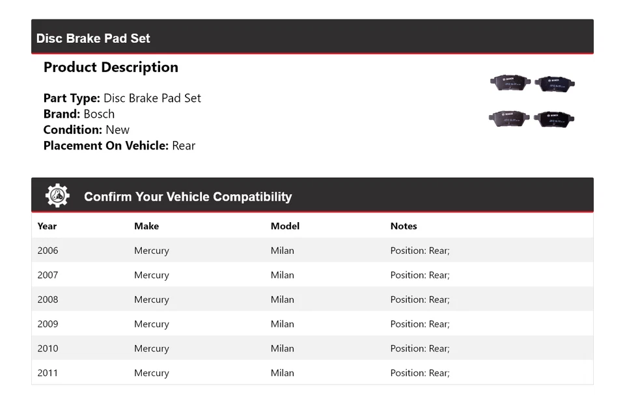
Task: Click the Disc Brake Pad Set header
Action: (x=93, y=38)
